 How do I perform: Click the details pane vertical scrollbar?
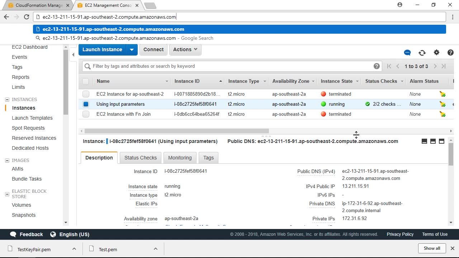451,154
